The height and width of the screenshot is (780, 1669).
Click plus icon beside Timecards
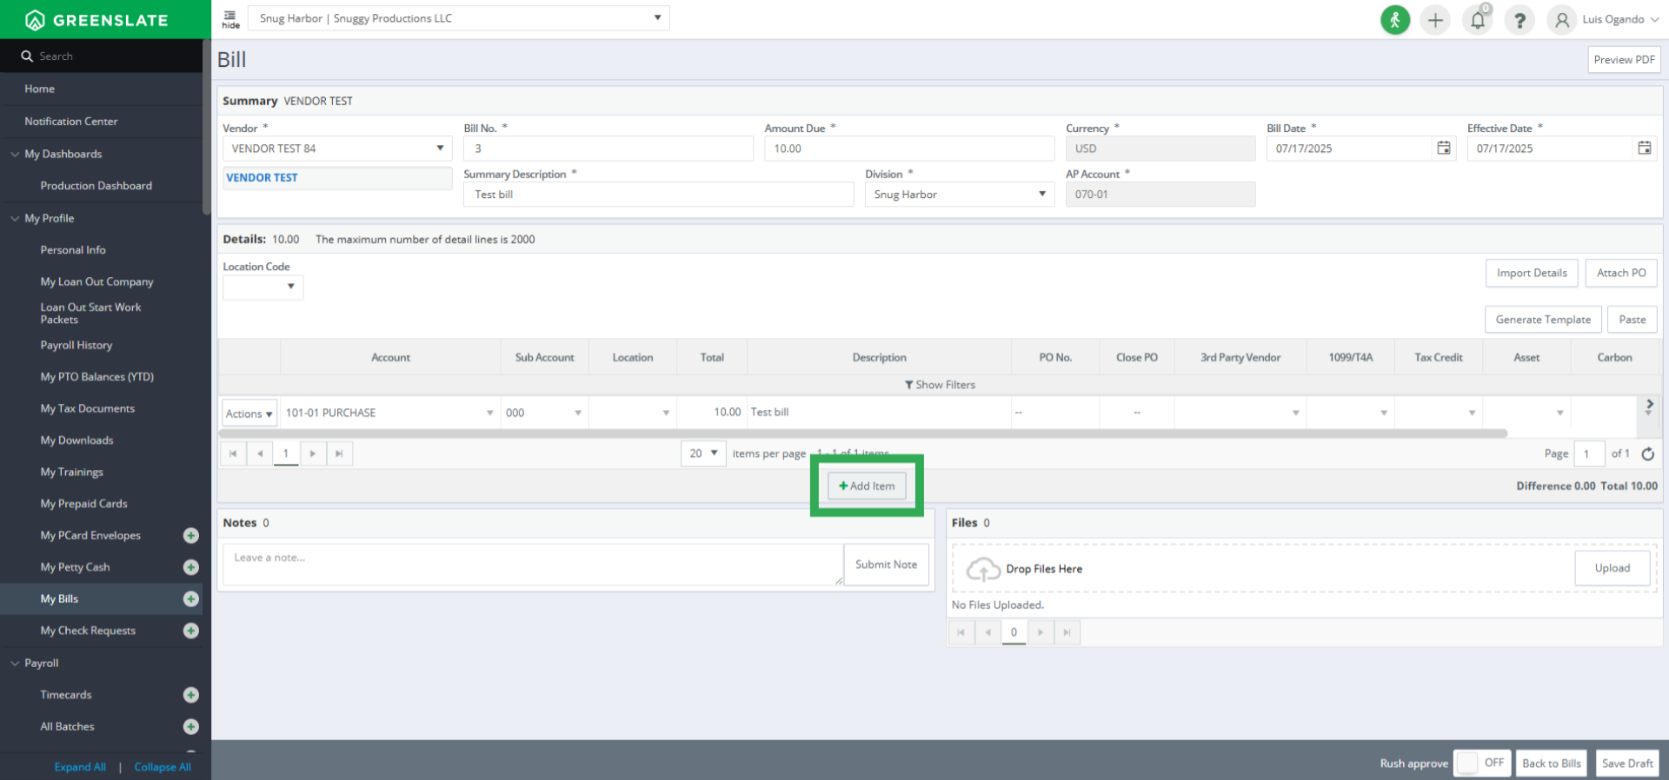click(x=191, y=695)
